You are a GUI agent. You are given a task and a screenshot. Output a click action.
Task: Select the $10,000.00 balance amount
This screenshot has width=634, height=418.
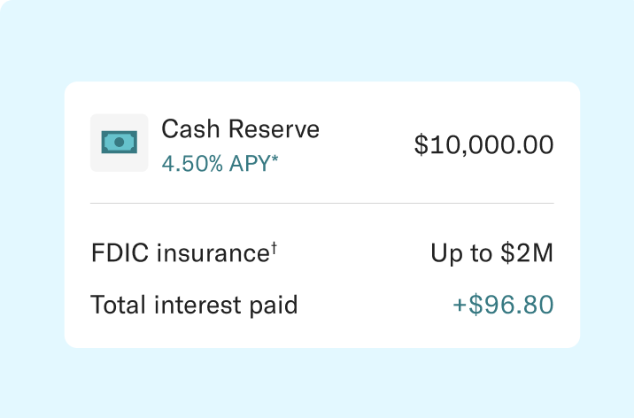click(483, 144)
